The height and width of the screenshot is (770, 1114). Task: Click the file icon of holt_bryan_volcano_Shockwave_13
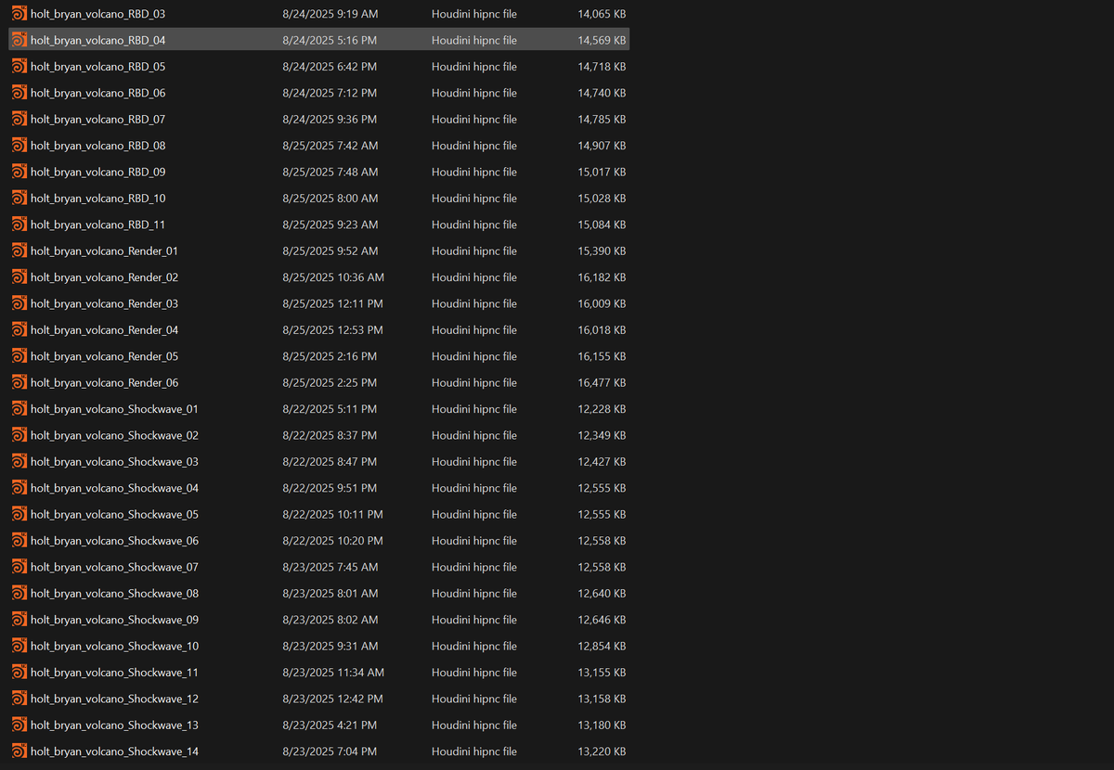tap(19, 725)
